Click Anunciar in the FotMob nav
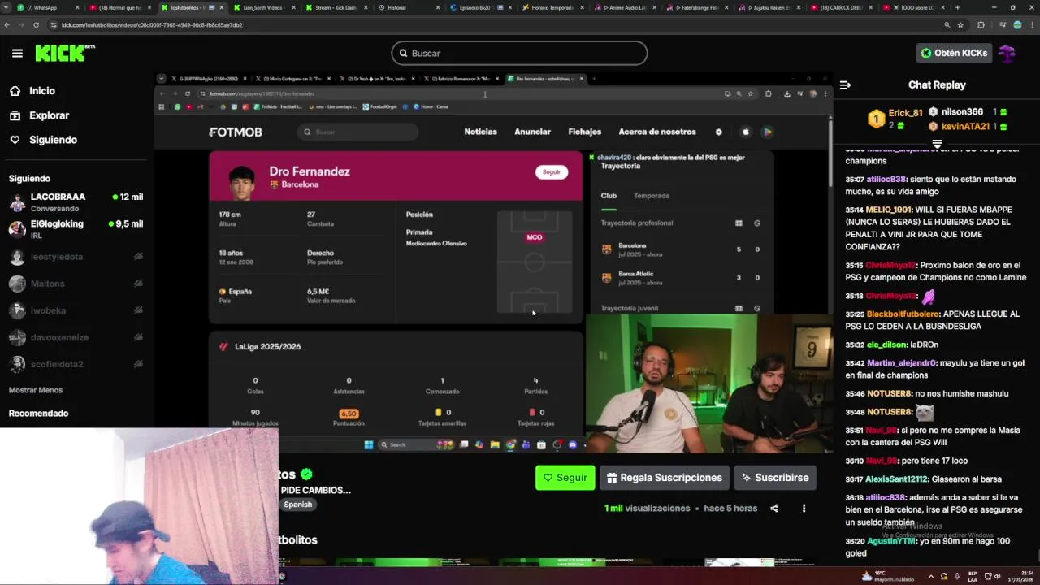 coord(532,132)
